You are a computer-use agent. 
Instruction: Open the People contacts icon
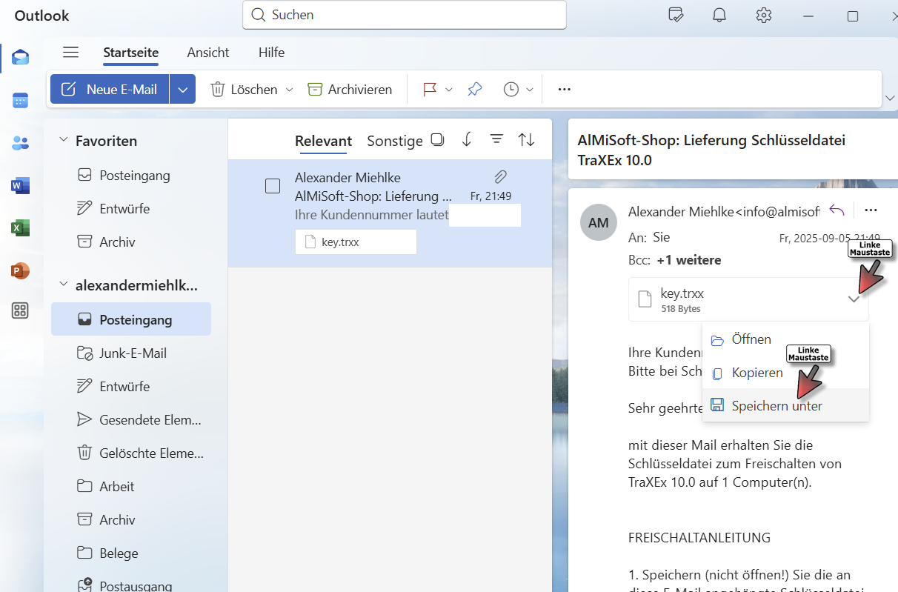click(20, 143)
